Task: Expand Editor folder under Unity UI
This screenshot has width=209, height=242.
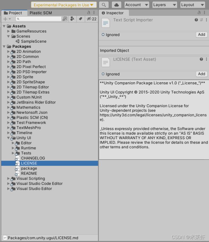Action: point(13,143)
